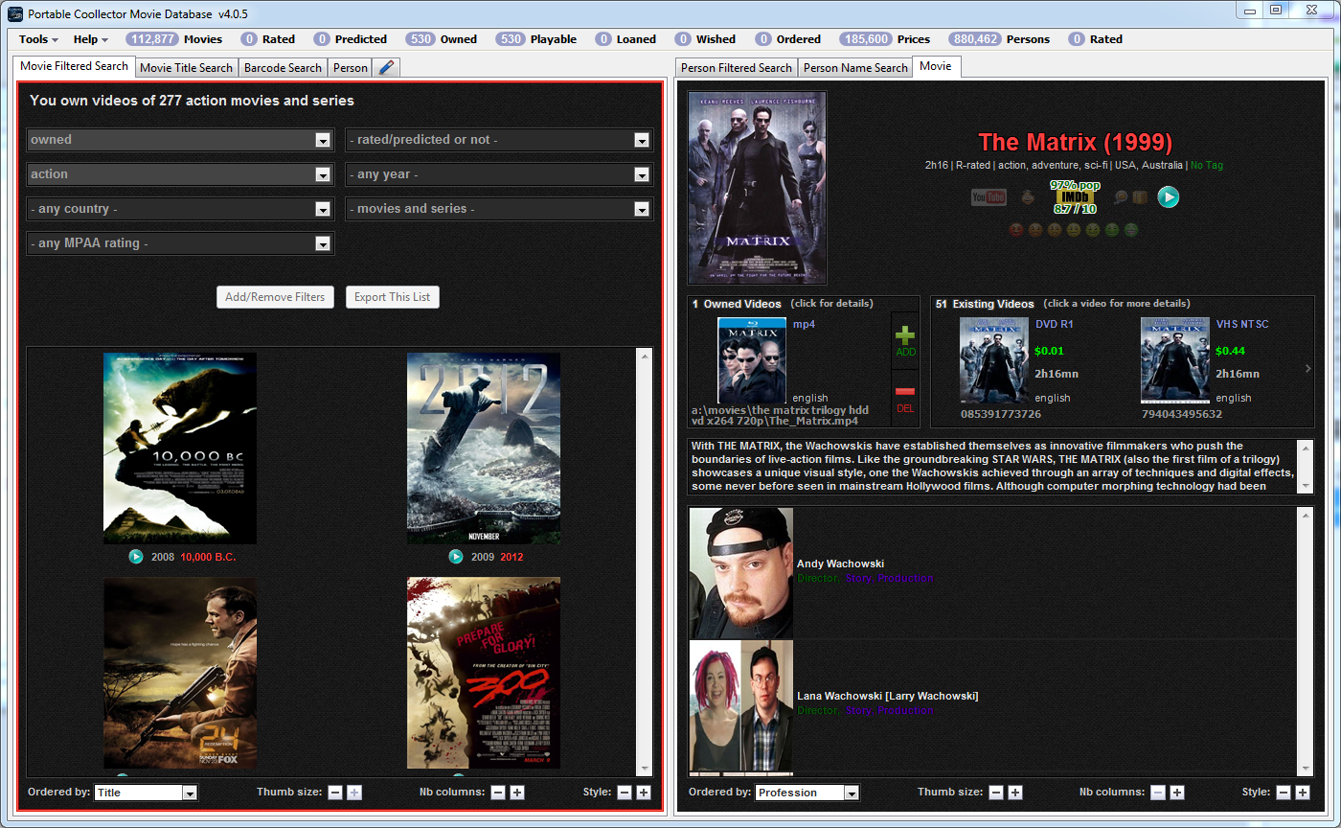The width and height of the screenshot is (1341, 828).
Task: Click the cartoon character face icon
Action: [1028, 197]
